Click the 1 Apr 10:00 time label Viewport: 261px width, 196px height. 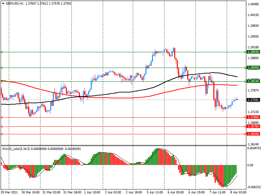click(x=92, y=192)
